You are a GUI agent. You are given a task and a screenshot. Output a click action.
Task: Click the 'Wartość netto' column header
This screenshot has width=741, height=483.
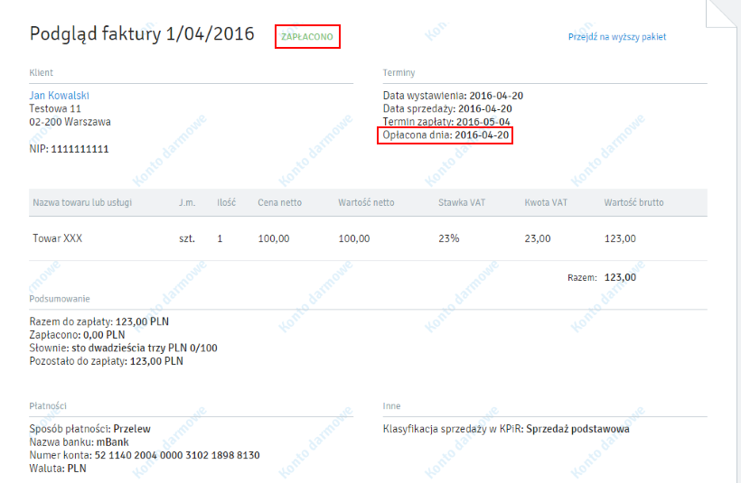pyautogui.click(x=366, y=202)
